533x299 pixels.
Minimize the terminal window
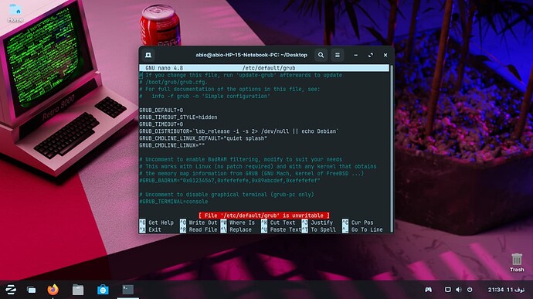click(x=355, y=55)
